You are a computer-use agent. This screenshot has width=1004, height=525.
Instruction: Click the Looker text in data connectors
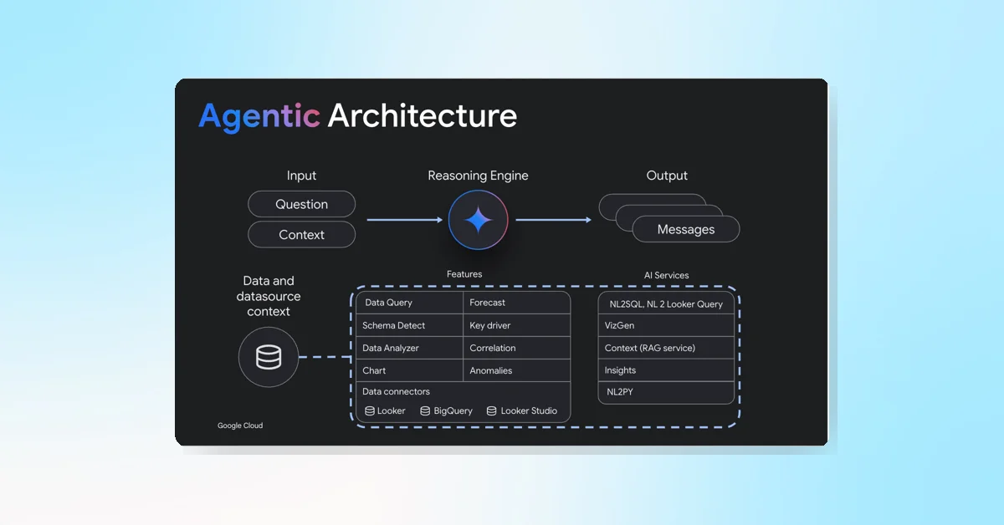(392, 410)
